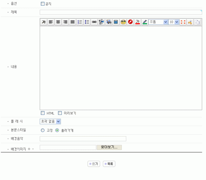This screenshot has height=180, width=206.
Task: Click the 배경음악 background music field
Action: click(83, 139)
